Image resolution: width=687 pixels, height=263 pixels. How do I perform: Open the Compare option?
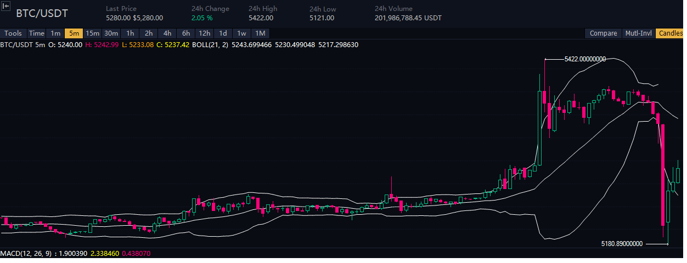coord(603,33)
